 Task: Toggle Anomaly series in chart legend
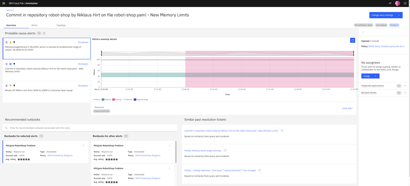coord(117,100)
